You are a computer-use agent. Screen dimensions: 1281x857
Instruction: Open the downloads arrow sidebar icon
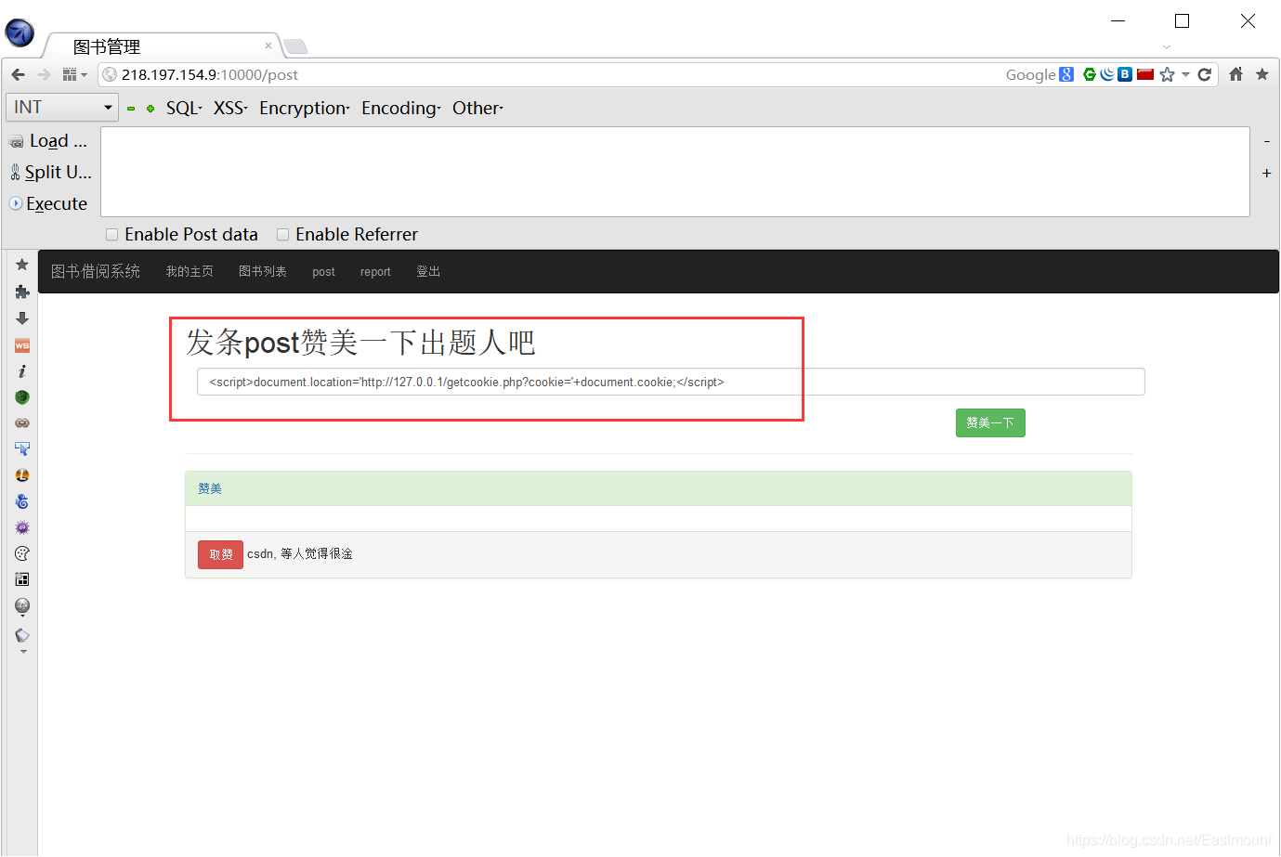point(22,318)
